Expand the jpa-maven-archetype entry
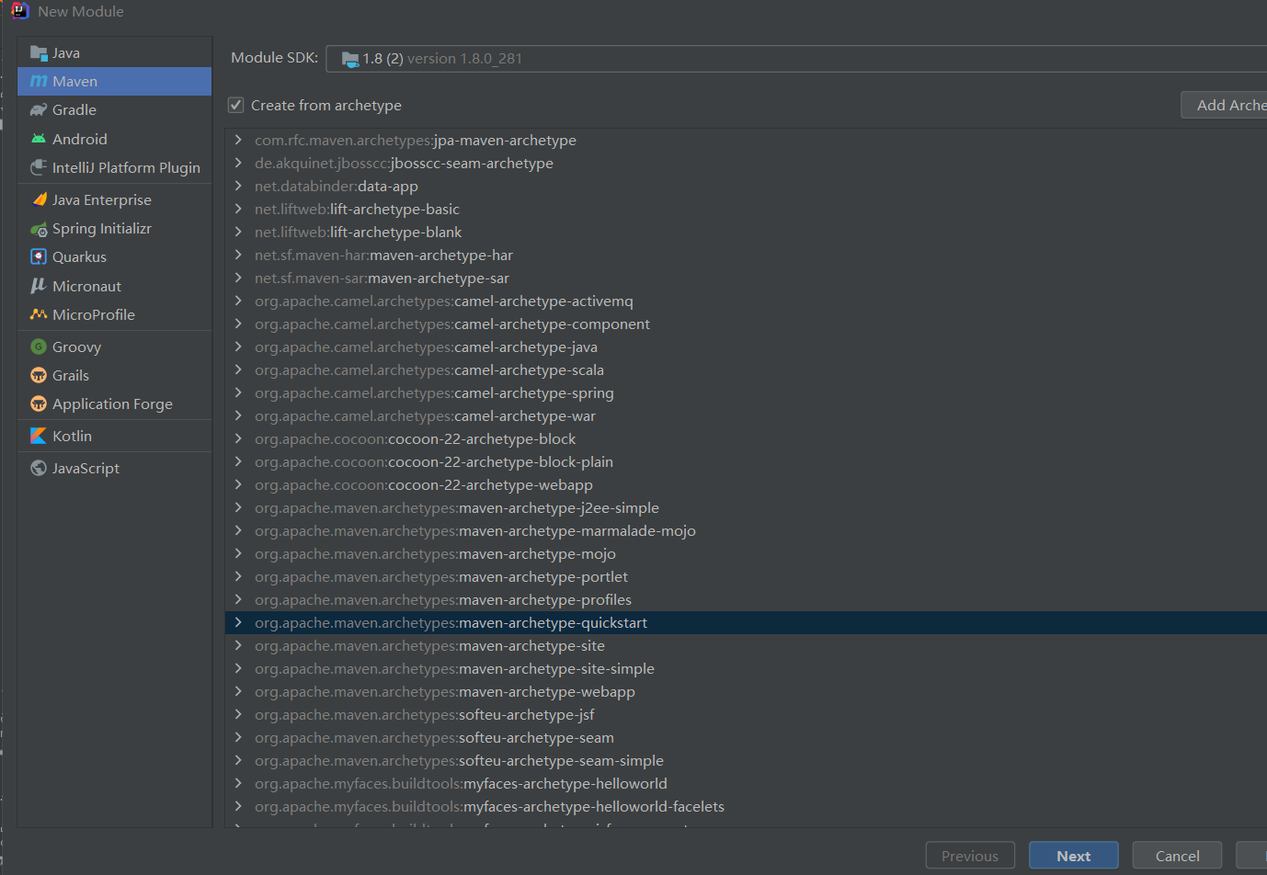Viewport: 1267px width, 875px height. click(238, 140)
